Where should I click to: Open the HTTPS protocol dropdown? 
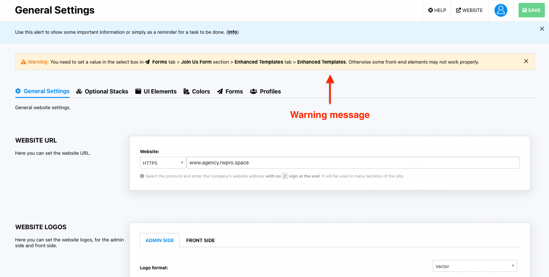163,163
